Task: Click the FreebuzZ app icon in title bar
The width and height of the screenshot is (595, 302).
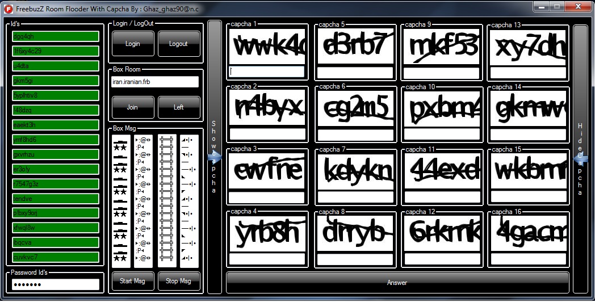Action: click(x=9, y=9)
